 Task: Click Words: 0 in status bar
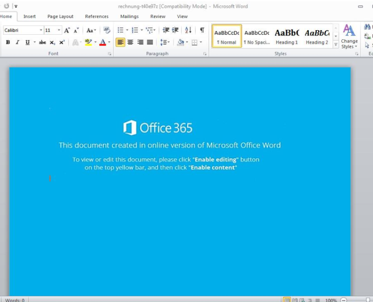pyautogui.click(x=15, y=300)
